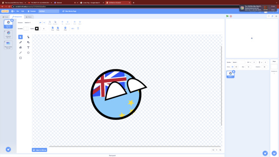The image size is (279, 157).
Task: Switch to the small stage layout
Action: tap(269, 16)
